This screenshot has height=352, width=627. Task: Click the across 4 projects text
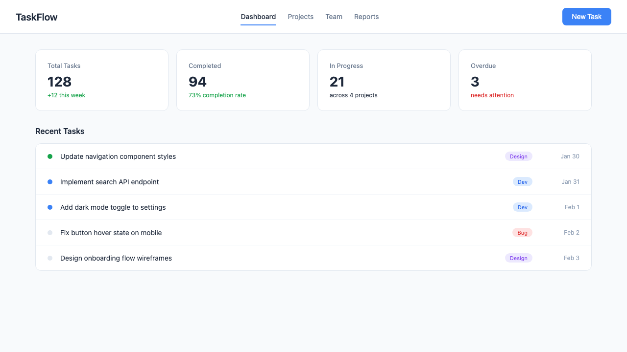[x=354, y=95]
